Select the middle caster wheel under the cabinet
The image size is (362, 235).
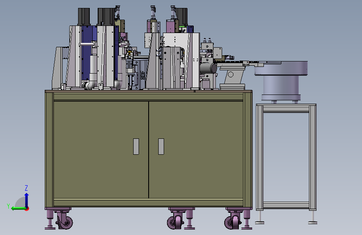(x=175, y=222)
